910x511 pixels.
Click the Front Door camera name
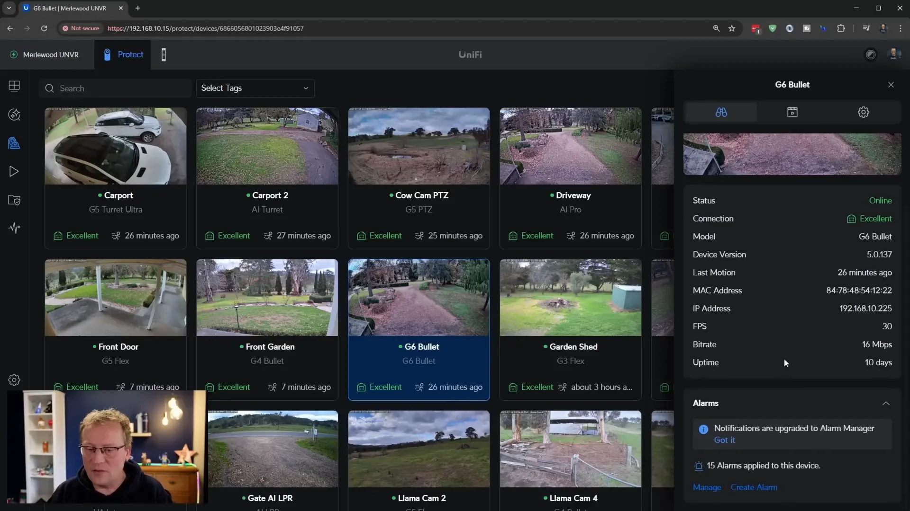118,347
